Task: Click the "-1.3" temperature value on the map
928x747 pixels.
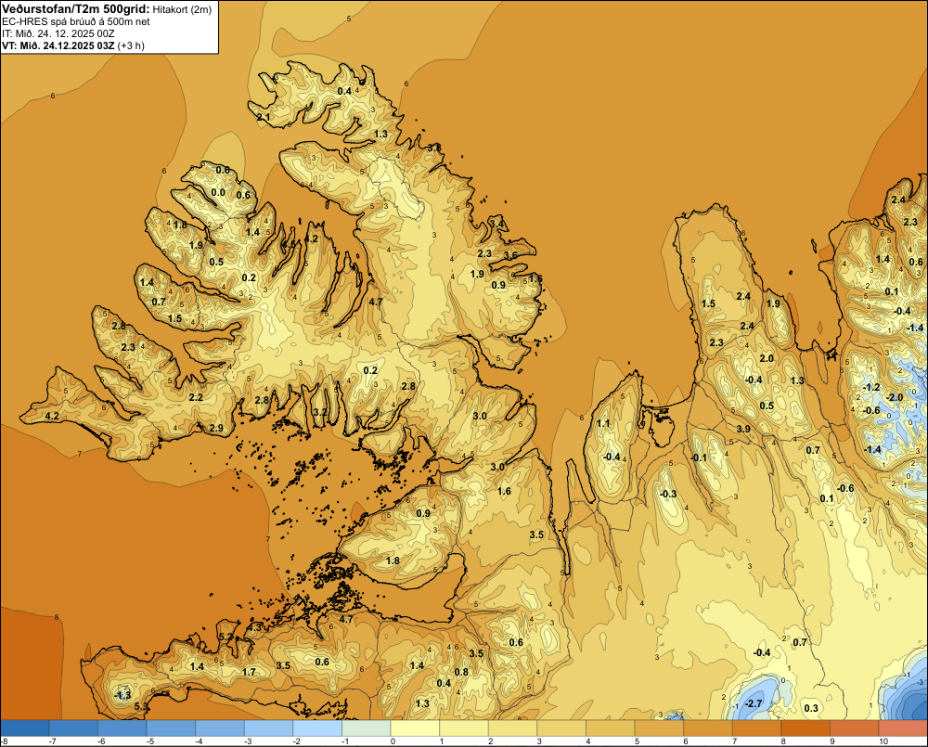Action: 122,695
